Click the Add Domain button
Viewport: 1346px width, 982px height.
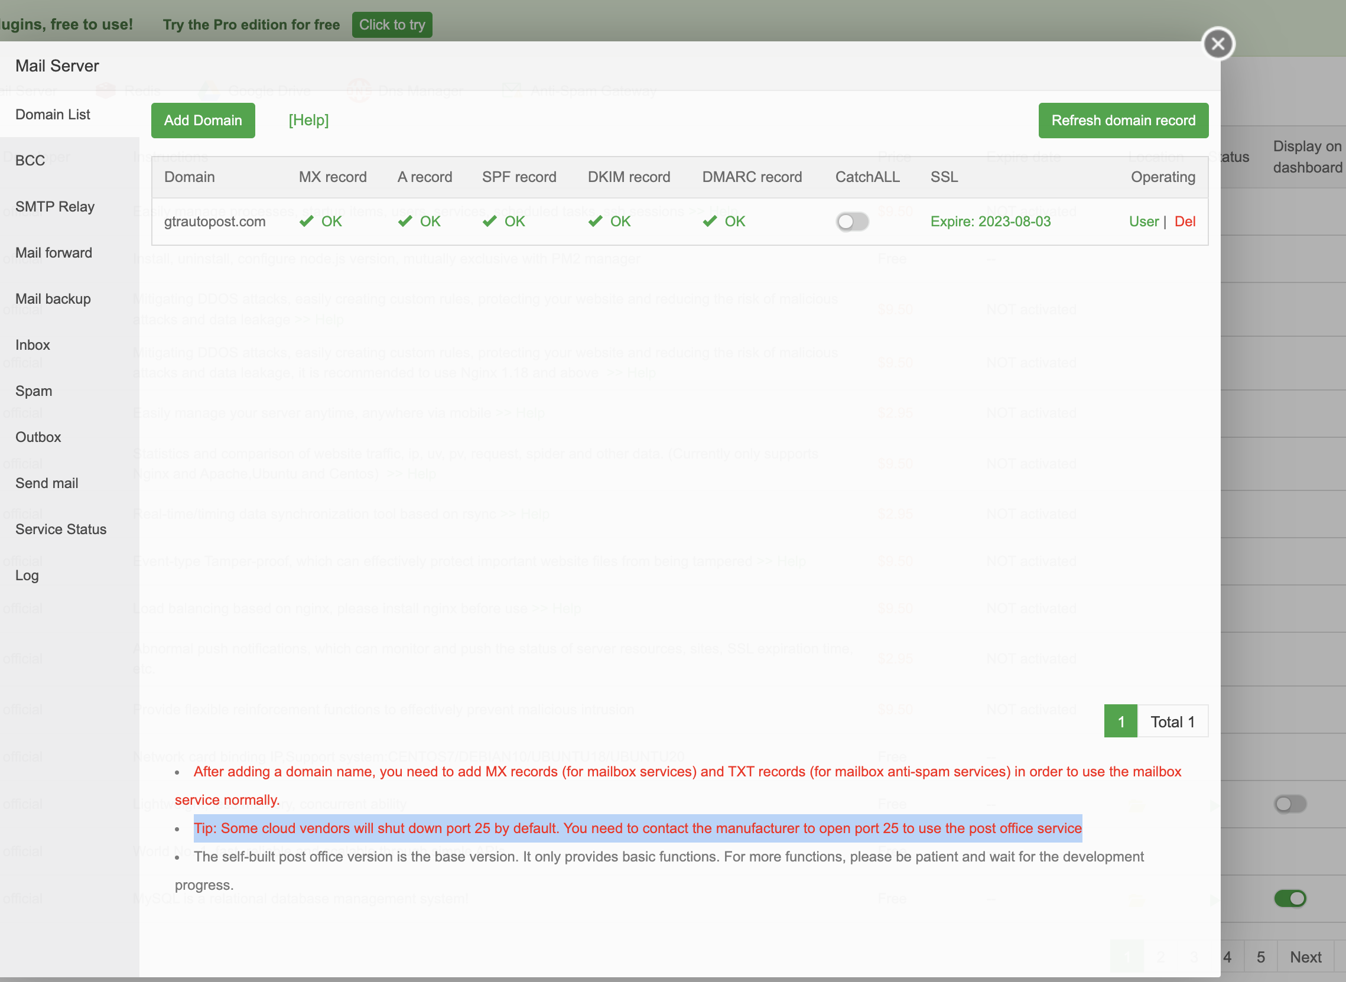[x=203, y=121]
